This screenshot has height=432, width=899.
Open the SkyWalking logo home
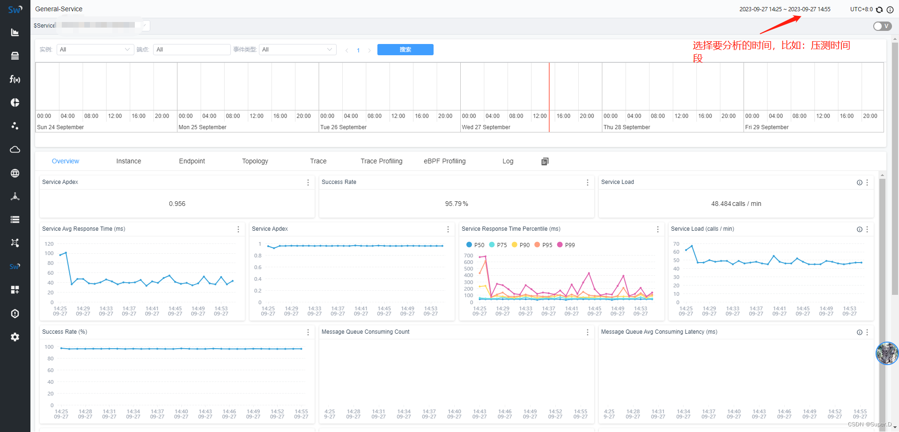[x=15, y=9]
